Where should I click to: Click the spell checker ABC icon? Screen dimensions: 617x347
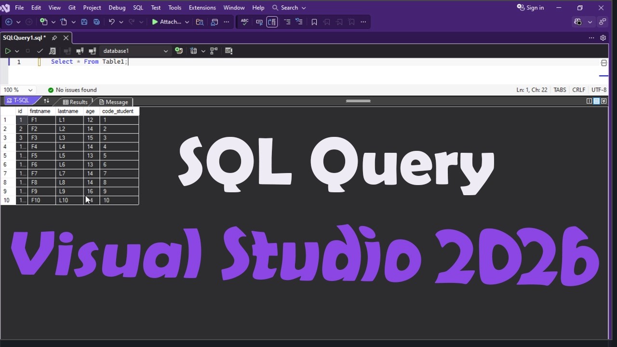(x=244, y=22)
